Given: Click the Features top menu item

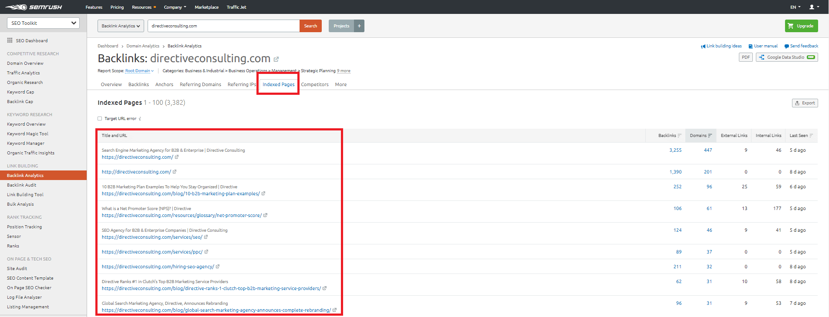Looking at the screenshot, I should (x=94, y=7).
